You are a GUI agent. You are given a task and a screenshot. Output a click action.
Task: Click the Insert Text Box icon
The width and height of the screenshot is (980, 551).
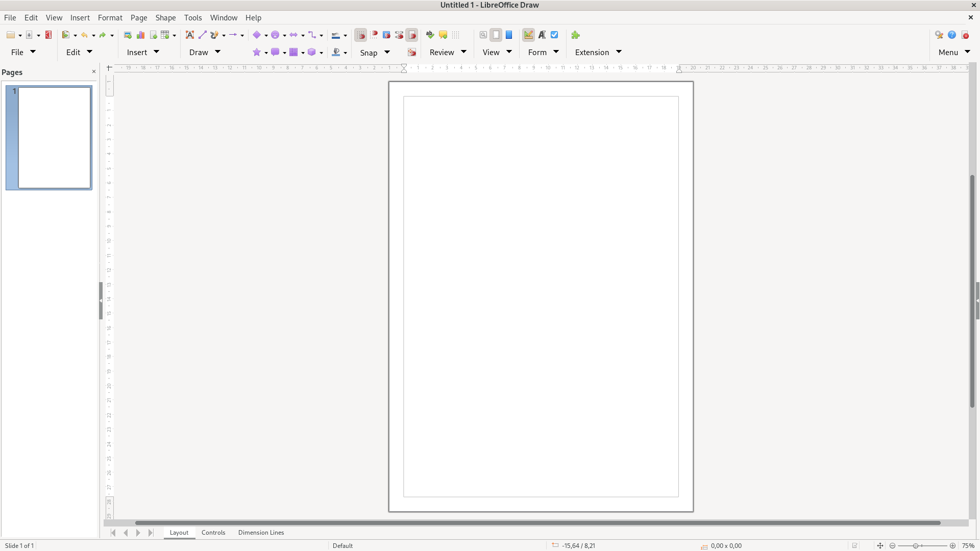tap(189, 35)
